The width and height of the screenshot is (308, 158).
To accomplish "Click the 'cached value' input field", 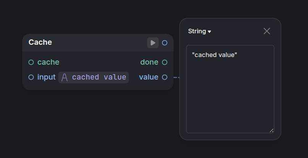I will pos(94,77).
